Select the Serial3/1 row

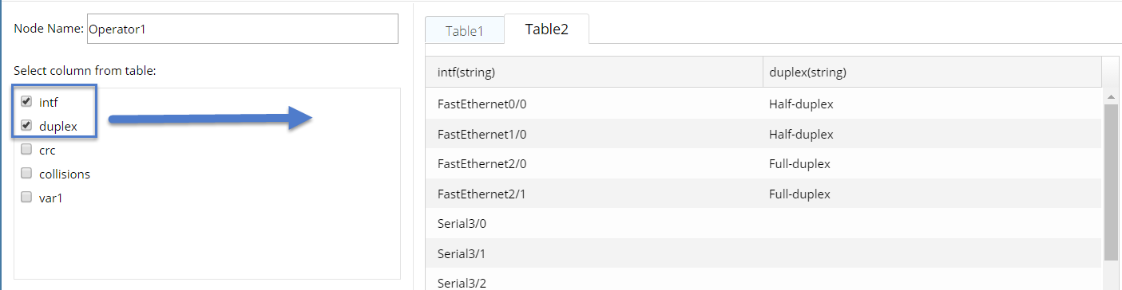[763, 253]
